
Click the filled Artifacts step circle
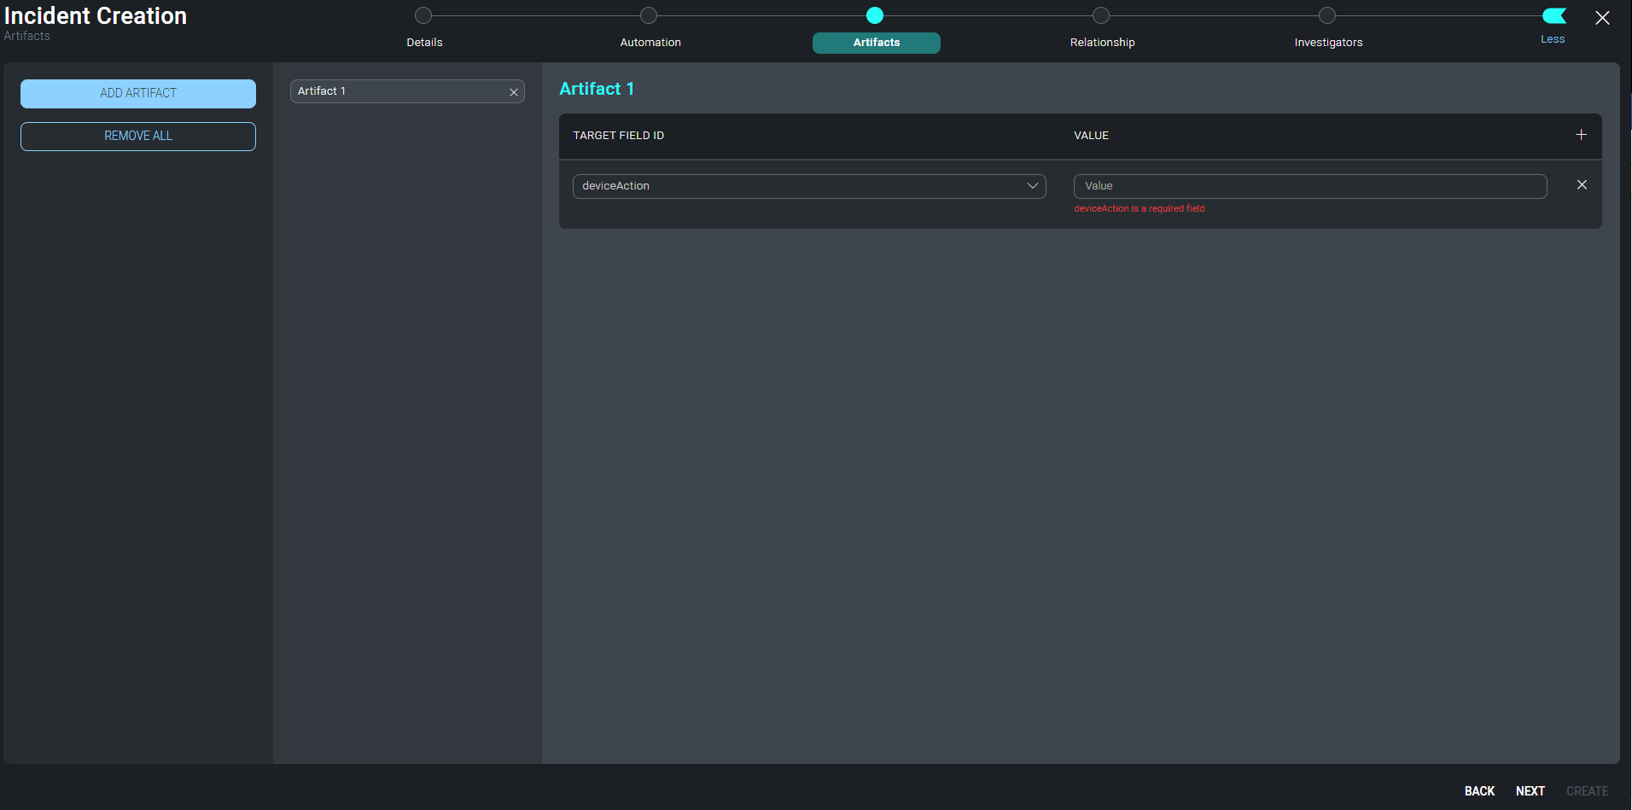click(x=876, y=15)
